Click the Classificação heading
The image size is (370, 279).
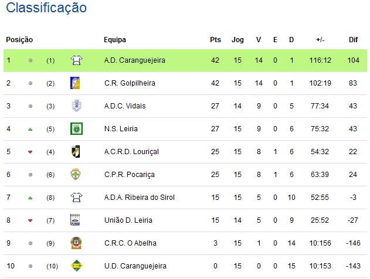46,8
